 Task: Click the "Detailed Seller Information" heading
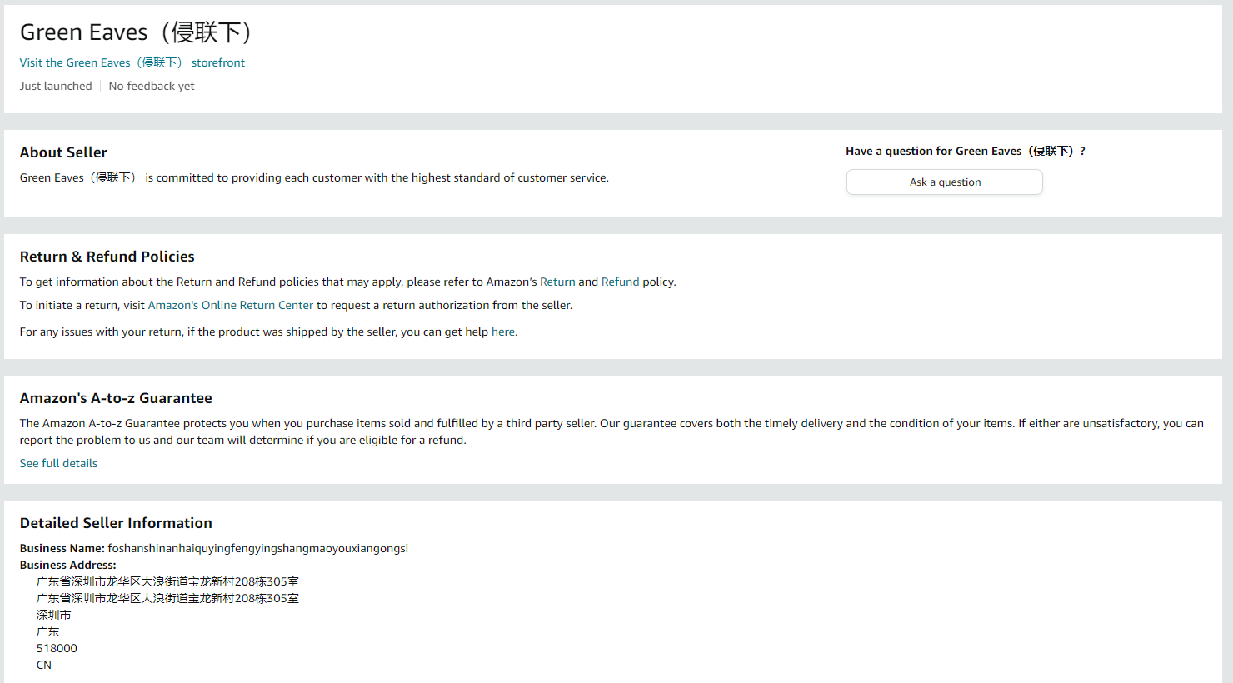coord(116,523)
